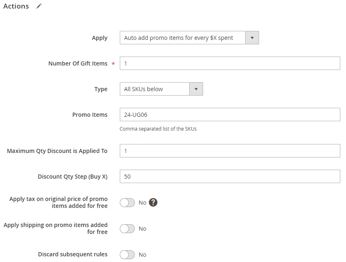Toggle Apply shipping on promo items switch
This screenshot has height=262, width=346.
pos(128,229)
